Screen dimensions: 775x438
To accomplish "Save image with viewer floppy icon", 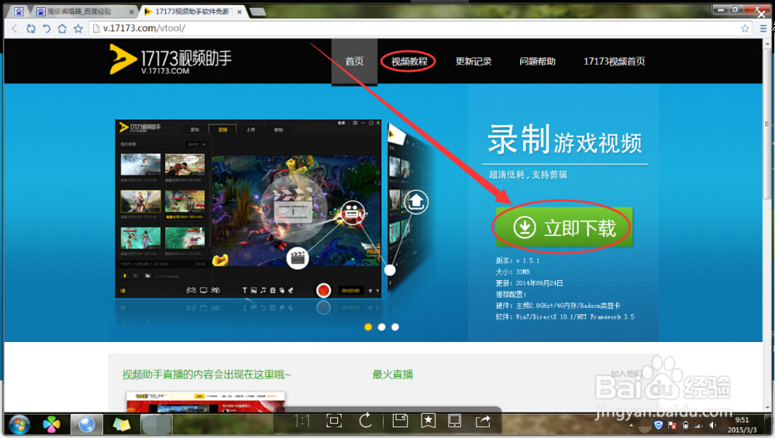I will tap(400, 421).
